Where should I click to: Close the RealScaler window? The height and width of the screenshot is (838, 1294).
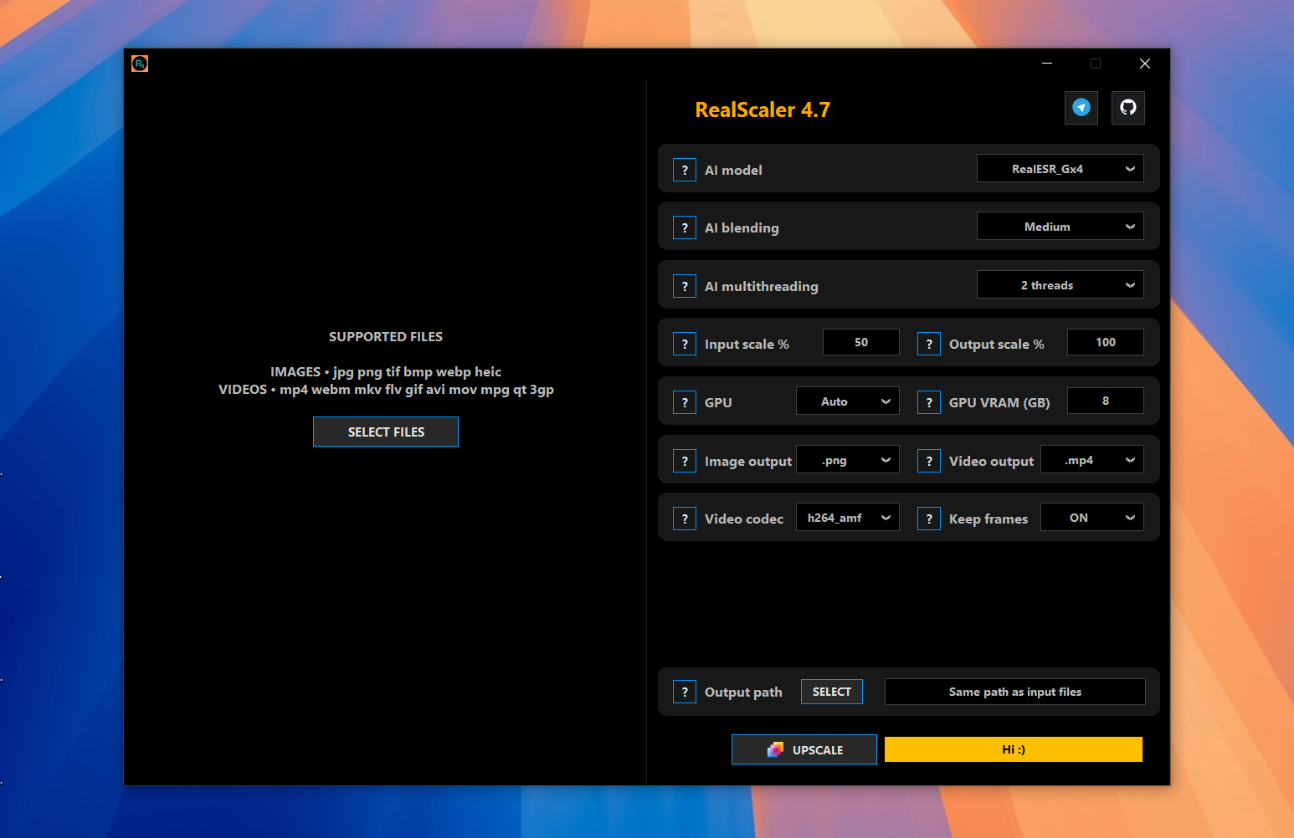(1145, 64)
